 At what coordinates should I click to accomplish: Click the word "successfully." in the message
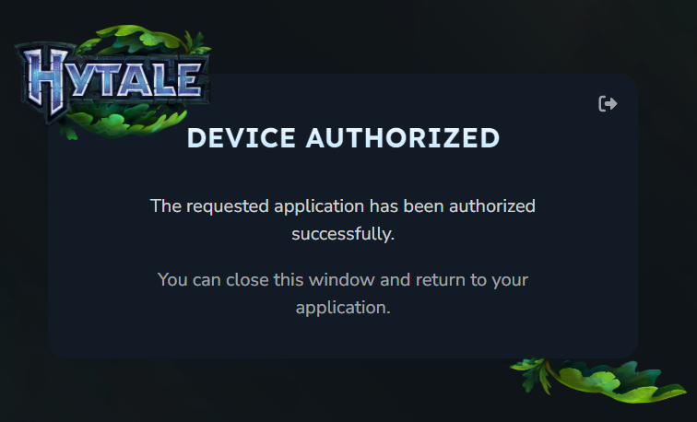coord(343,234)
